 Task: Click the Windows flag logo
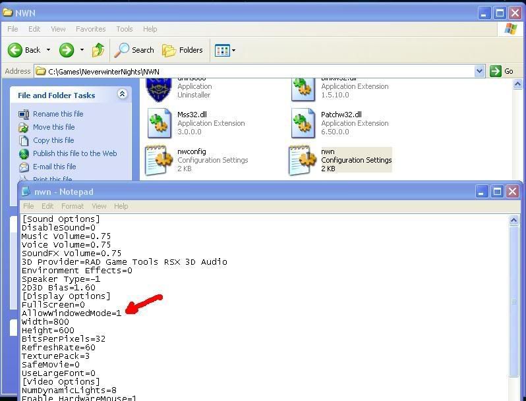pos(510,29)
